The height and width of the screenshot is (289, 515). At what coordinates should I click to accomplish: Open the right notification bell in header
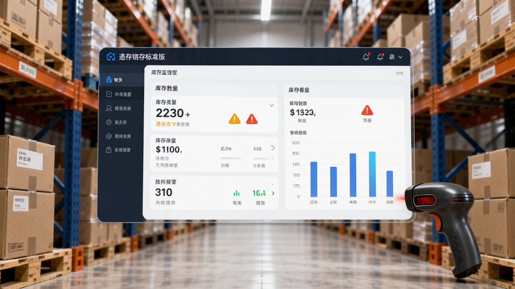380,57
